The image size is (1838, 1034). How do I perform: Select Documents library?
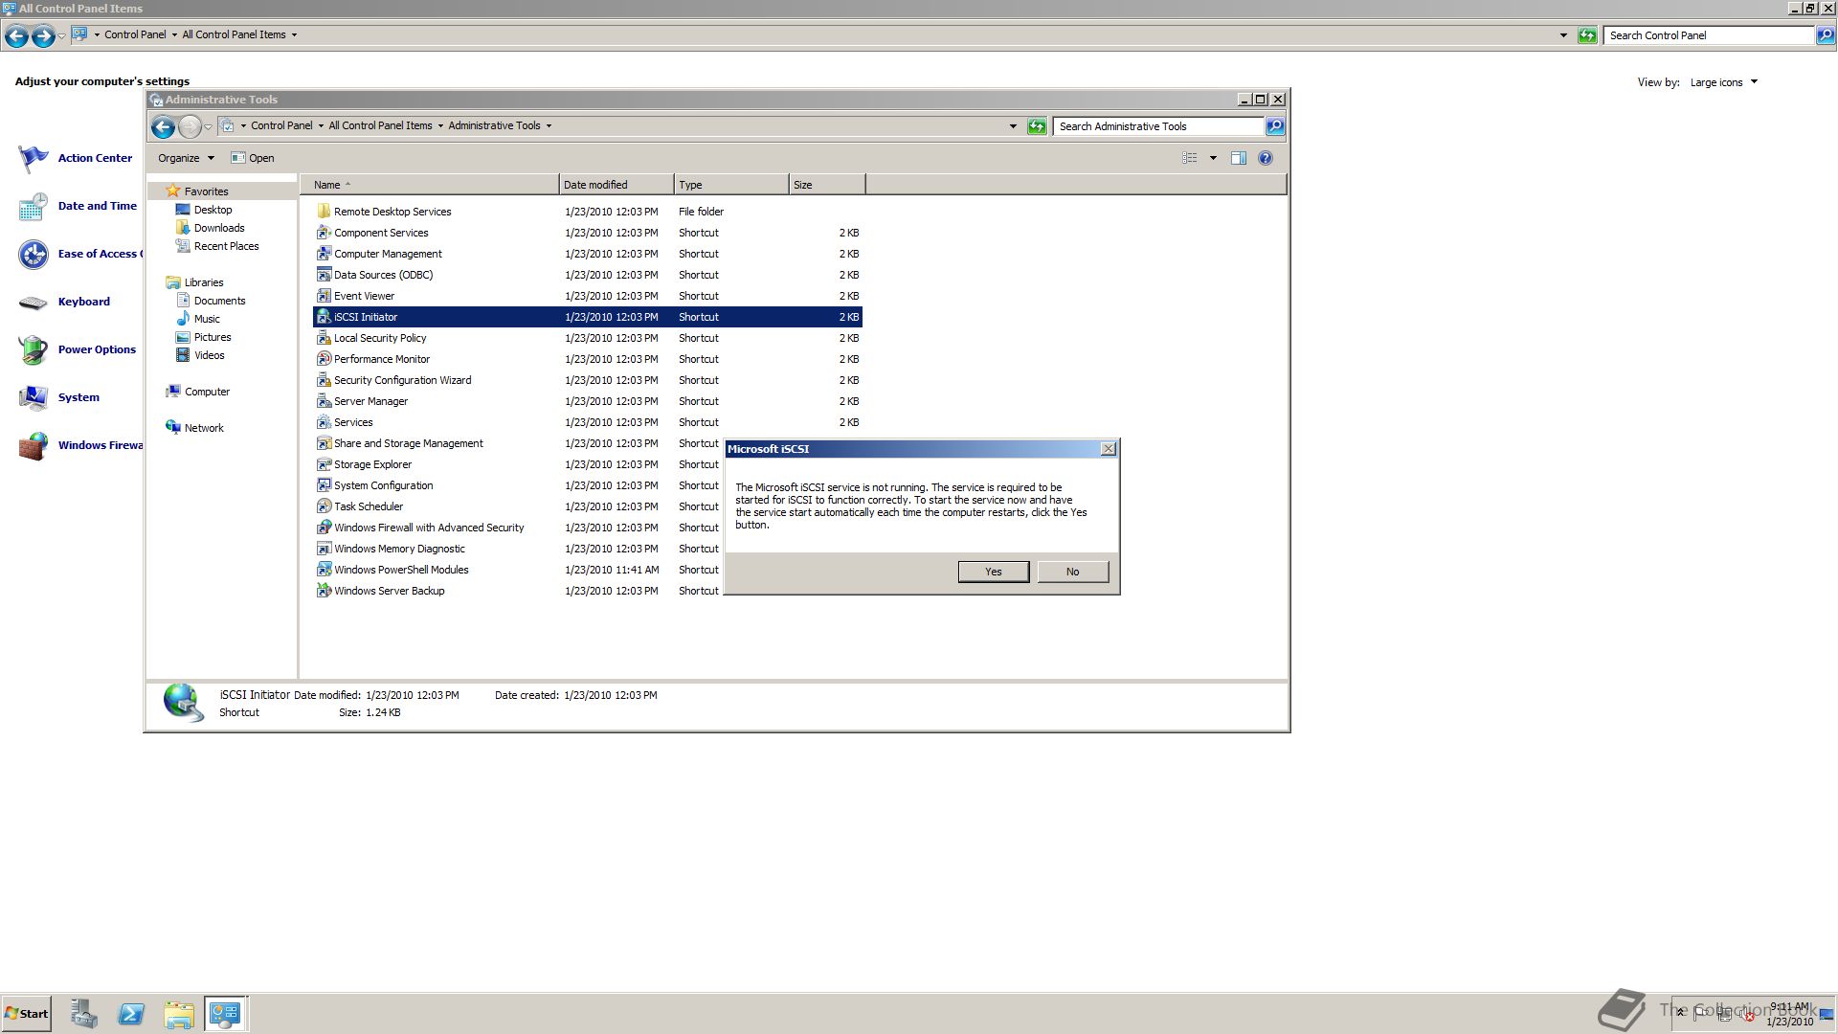point(219,301)
